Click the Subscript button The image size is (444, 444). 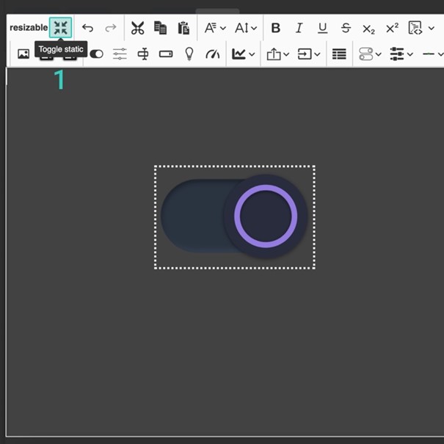coord(368,28)
